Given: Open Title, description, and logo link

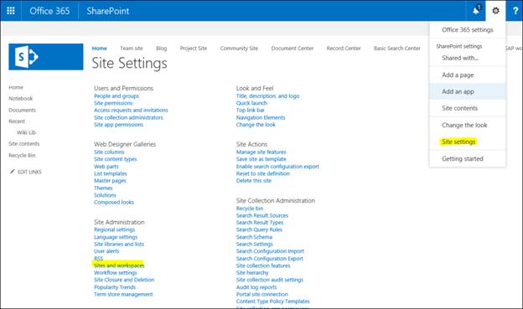Looking at the screenshot, I should tap(268, 96).
